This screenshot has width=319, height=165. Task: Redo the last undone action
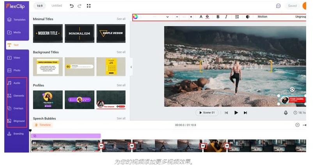tap(79, 6)
